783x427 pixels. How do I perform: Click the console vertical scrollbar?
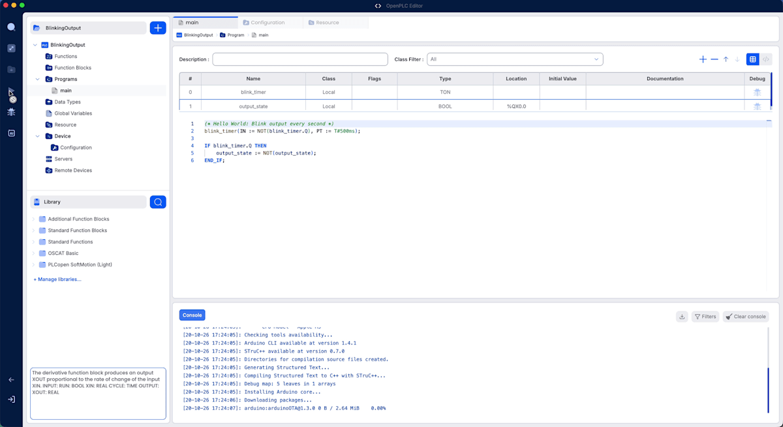point(768,390)
